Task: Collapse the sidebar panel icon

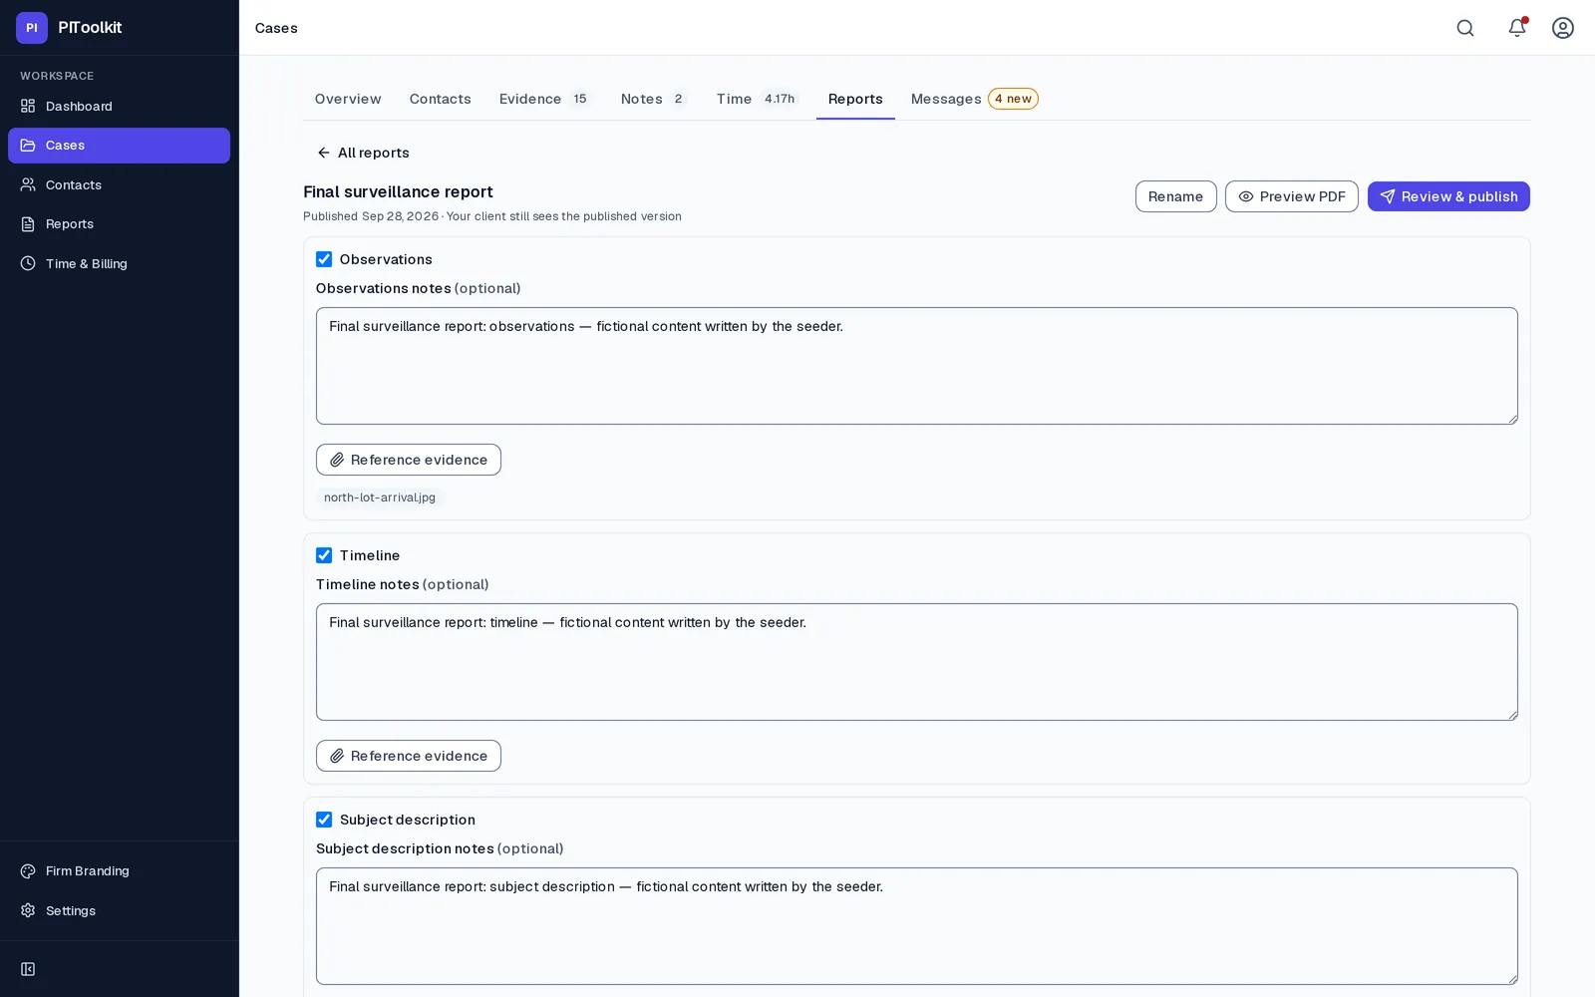Action: [x=28, y=969]
